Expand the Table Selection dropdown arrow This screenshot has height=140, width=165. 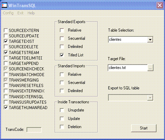tap(150, 39)
